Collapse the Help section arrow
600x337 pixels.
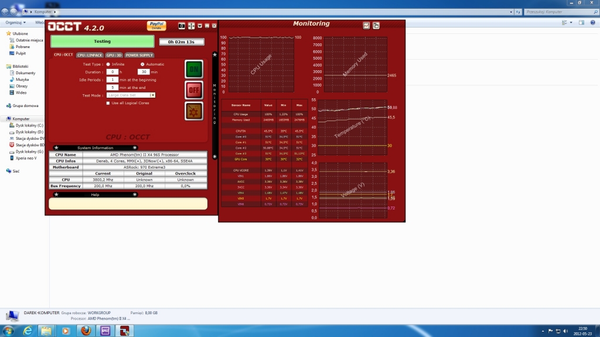pyautogui.click(x=135, y=194)
